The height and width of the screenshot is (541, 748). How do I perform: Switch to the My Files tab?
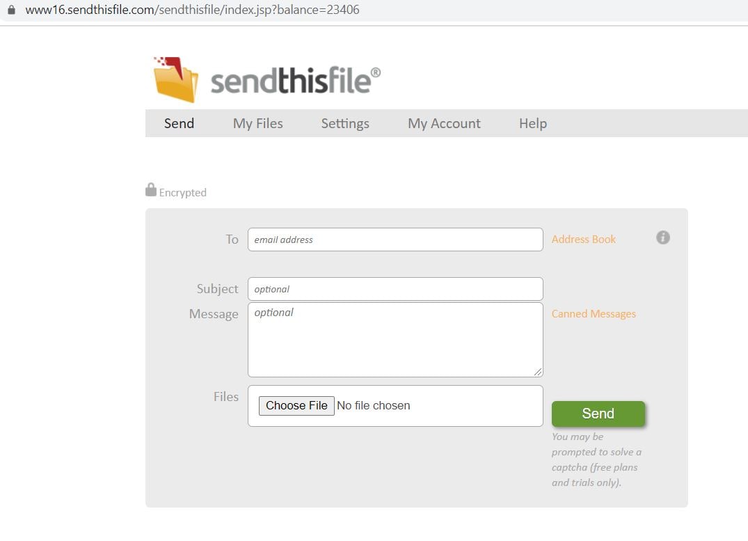(257, 123)
